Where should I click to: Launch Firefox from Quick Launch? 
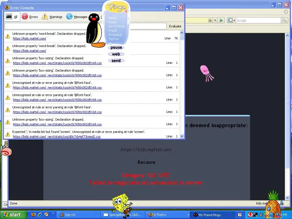(33, 214)
